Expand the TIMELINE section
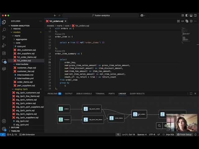 (x=15, y=131)
